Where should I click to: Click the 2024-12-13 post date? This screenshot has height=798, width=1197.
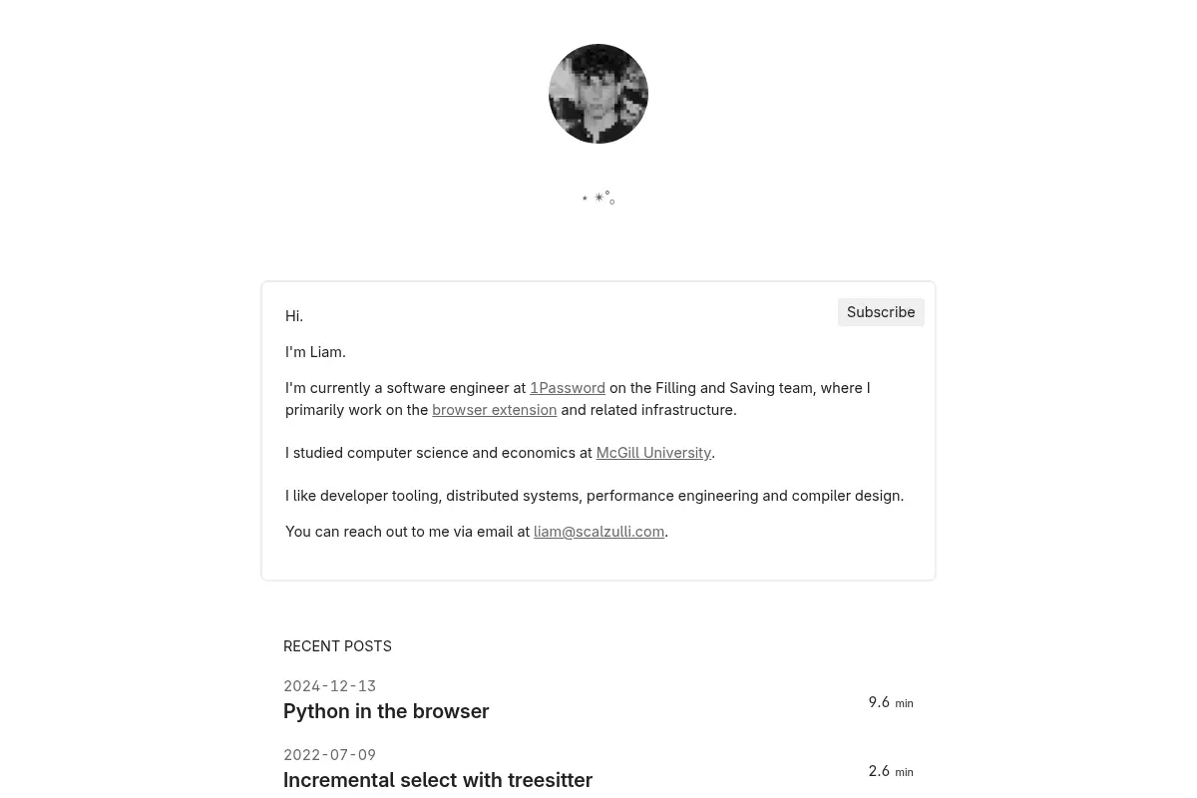coord(329,686)
